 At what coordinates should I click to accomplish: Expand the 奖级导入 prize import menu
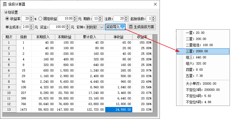115,27
